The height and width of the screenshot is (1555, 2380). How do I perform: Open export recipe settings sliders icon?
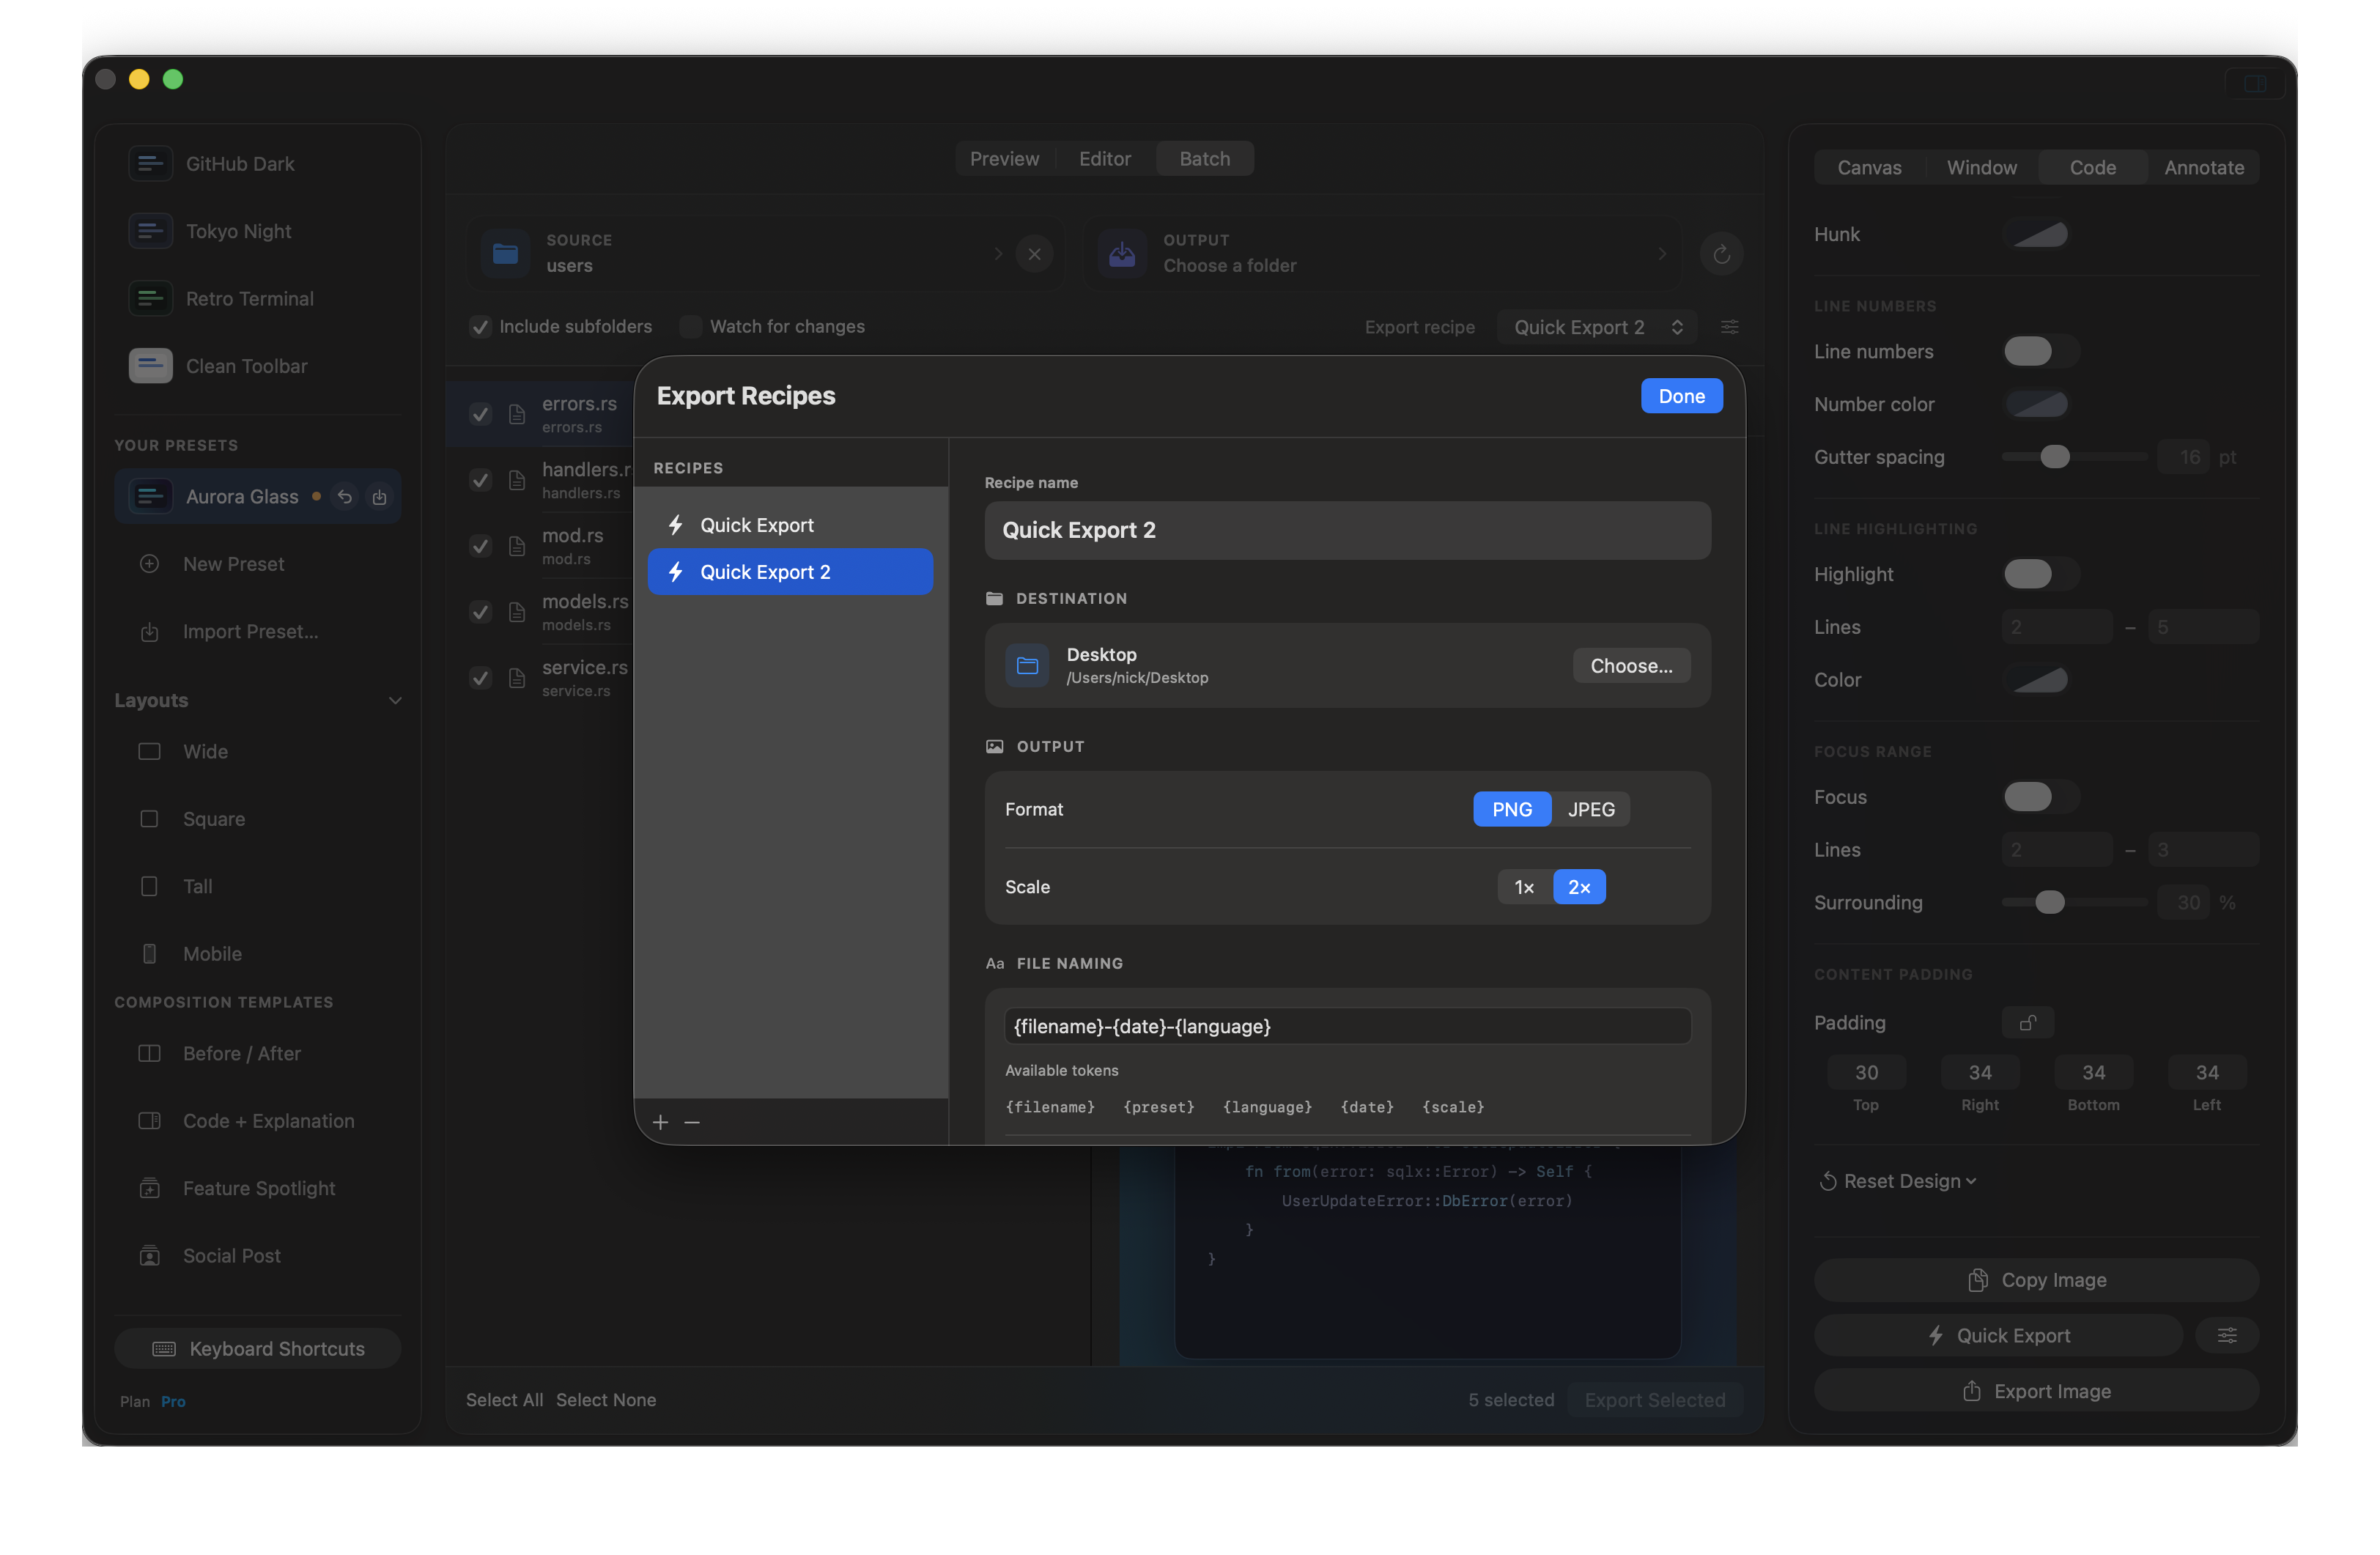(x=1729, y=327)
